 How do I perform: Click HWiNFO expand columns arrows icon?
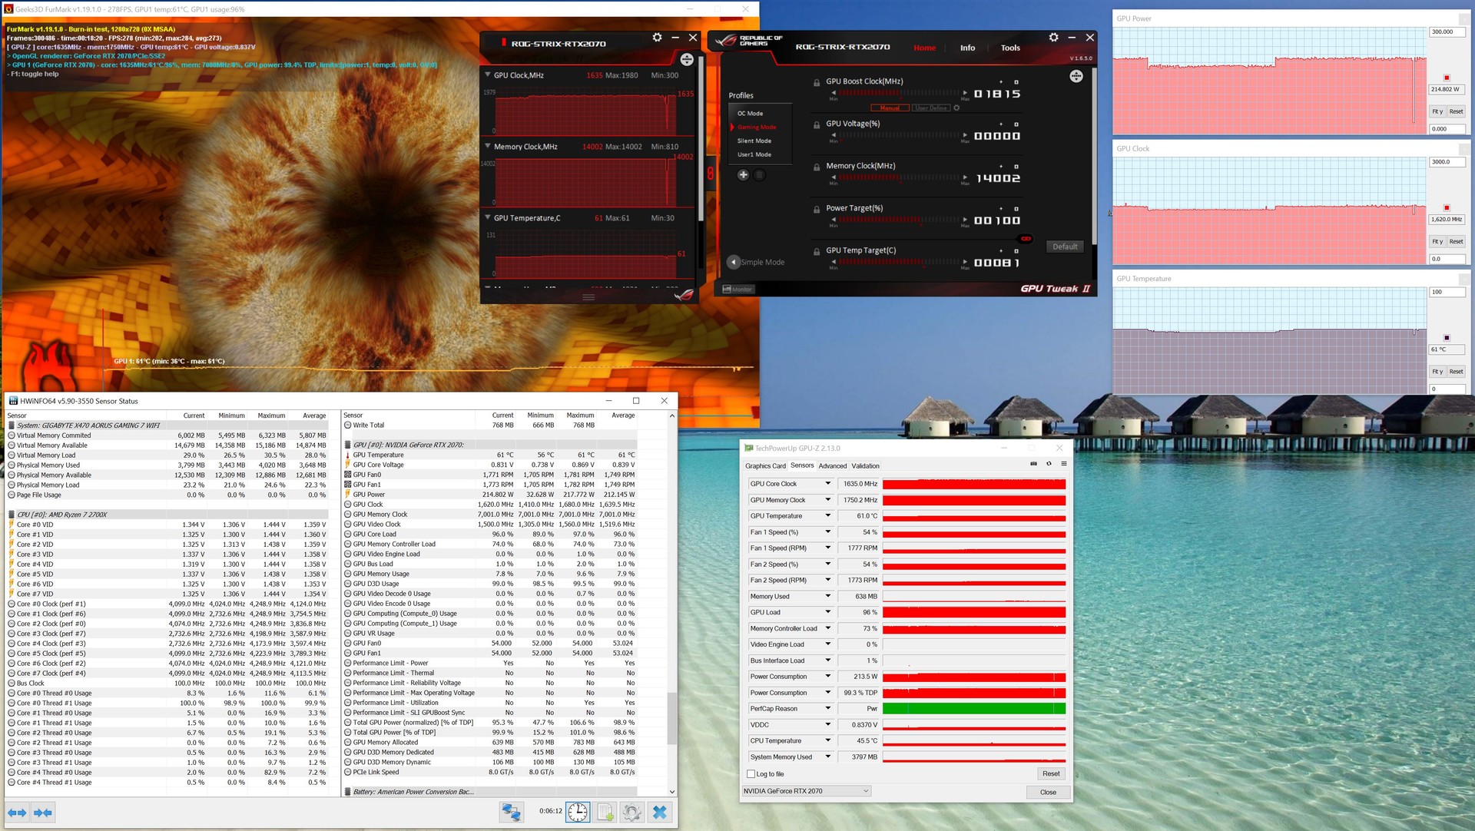tap(17, 813)
